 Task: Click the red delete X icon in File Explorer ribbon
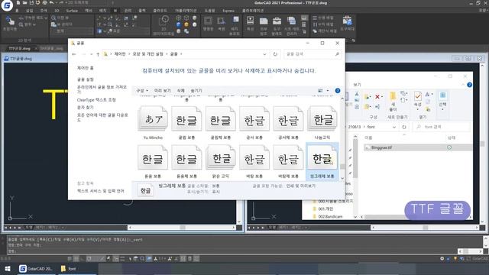pyautogui.click(x=377, y=97)
